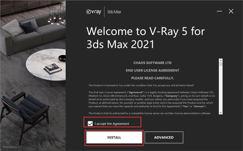Viewport: 243px width, 151px height.
Task: Click the 'CHAOS SOFTWARE LTD' heading
Action: [x=153, y=63]
